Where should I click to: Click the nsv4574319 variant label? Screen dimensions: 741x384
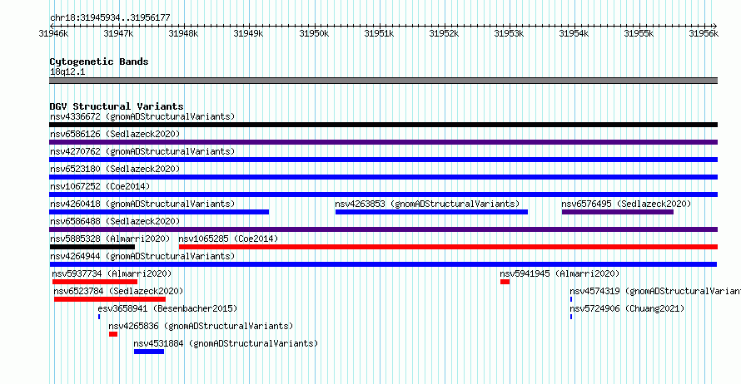coord(655,291)
